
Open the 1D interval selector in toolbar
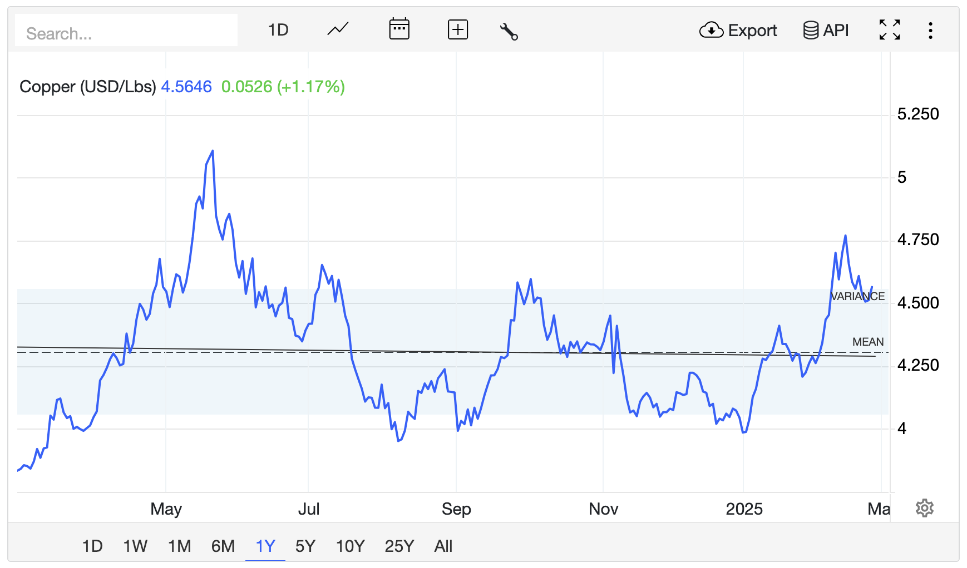coord(278,30)
